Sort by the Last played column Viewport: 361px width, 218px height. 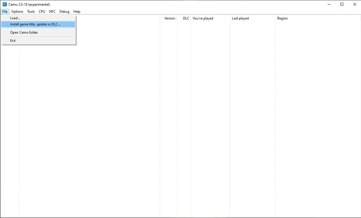240,18
